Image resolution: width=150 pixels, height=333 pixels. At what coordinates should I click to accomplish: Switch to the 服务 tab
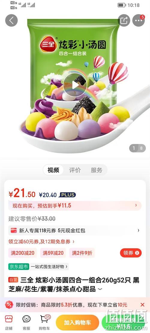[97, 170]
